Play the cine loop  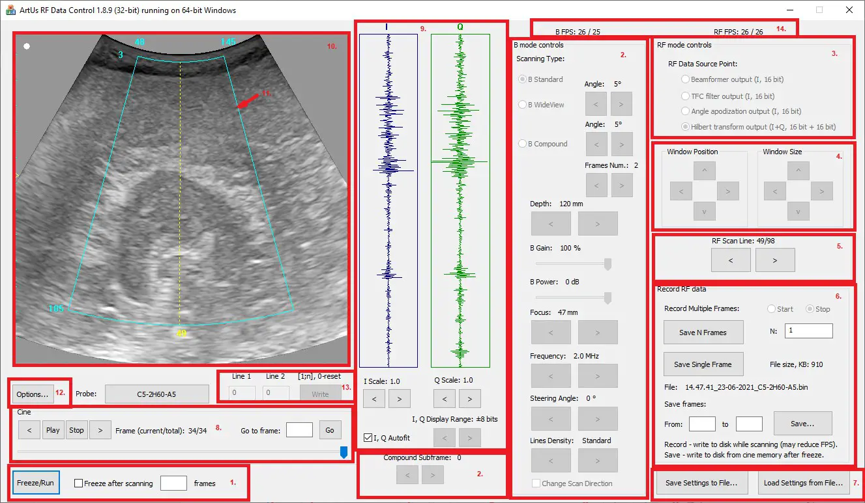pos(53,429)
